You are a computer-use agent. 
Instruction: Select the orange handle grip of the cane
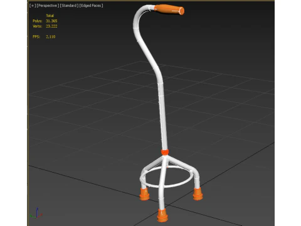pyautogui.click(x=169, y=9)
